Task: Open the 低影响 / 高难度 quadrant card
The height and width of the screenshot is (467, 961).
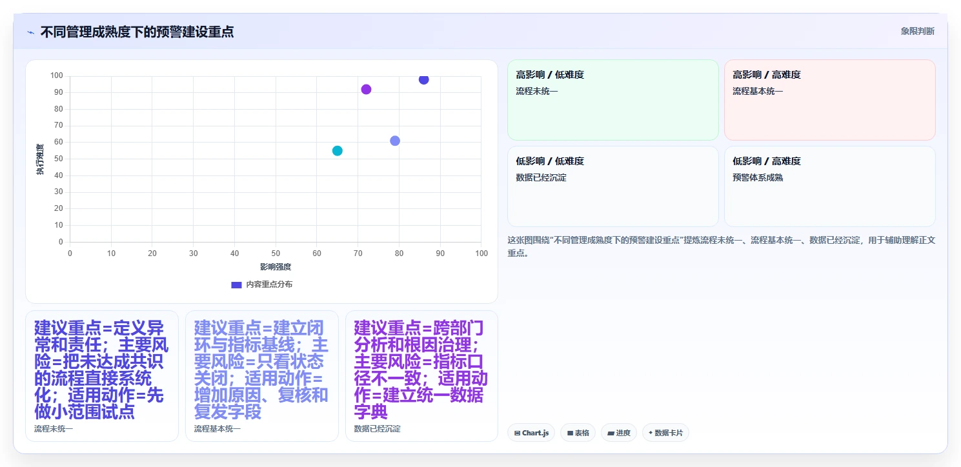Action: coord(829,186)
